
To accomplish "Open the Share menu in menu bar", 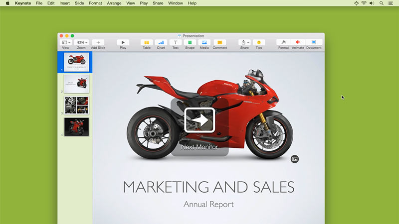I will 158,3.
